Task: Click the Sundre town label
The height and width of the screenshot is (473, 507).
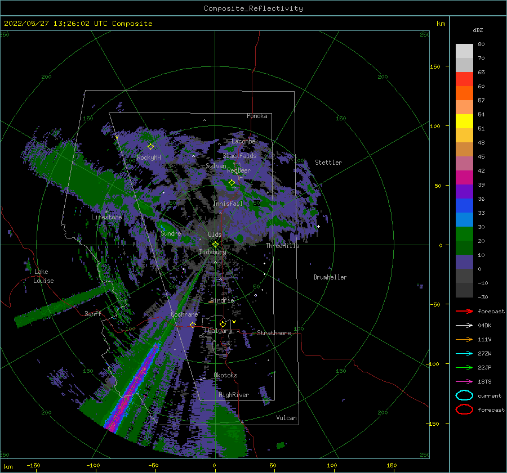Action: click(171, 233)
